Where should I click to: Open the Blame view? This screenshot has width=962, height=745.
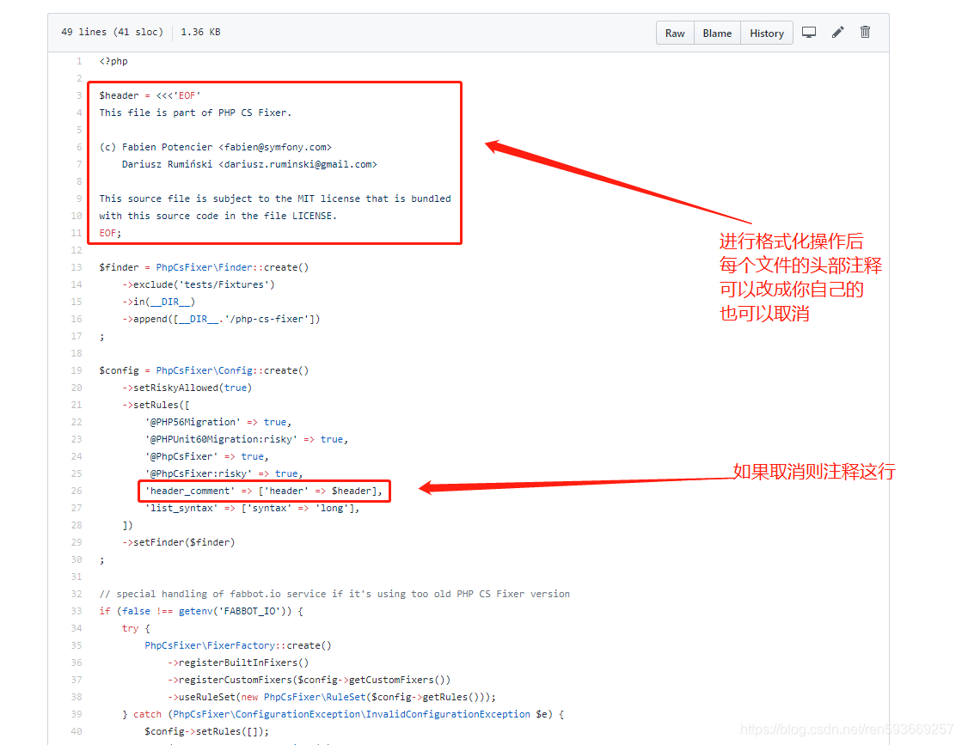(717, 34)
